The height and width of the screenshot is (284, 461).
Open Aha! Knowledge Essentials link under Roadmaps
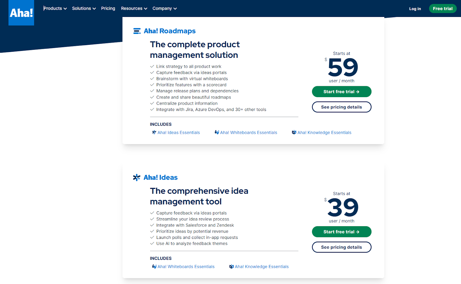pos(324,133)
